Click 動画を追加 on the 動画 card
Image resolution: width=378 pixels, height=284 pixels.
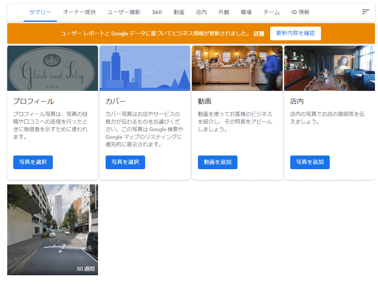click(x=217, y=162)
